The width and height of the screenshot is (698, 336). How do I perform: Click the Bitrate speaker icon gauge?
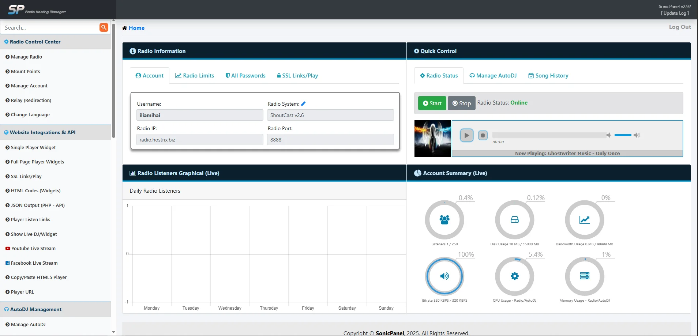click(x=444, y=276)
